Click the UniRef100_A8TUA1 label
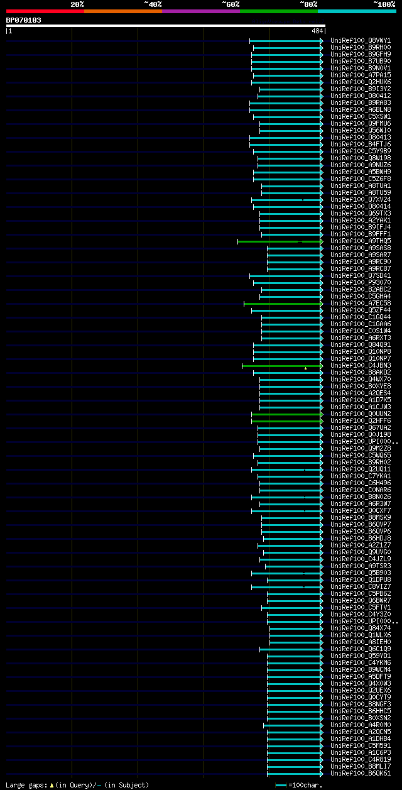 pyautogui.click(x=361, y=185)
